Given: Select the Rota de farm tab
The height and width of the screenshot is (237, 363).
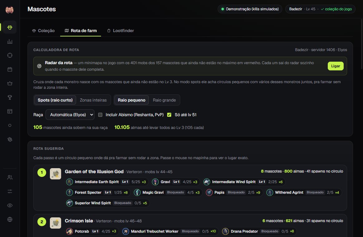Looking at the screenshot, I should coord(80,31).
